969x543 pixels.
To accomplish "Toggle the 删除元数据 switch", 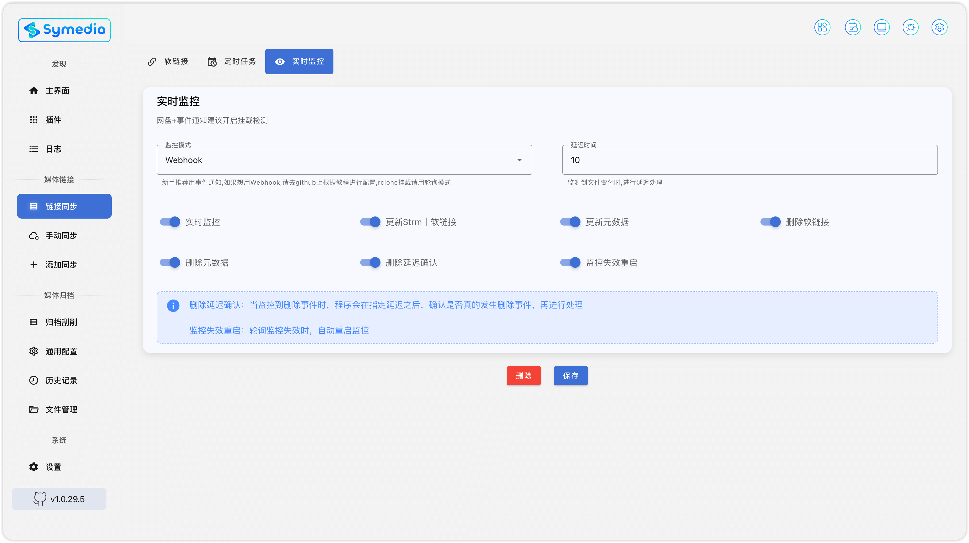I will point(170,262).
